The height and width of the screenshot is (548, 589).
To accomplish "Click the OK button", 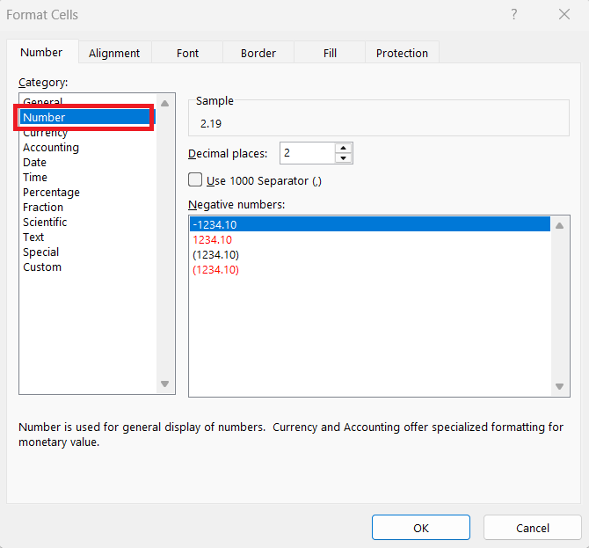I will click(x=421, y=528).
